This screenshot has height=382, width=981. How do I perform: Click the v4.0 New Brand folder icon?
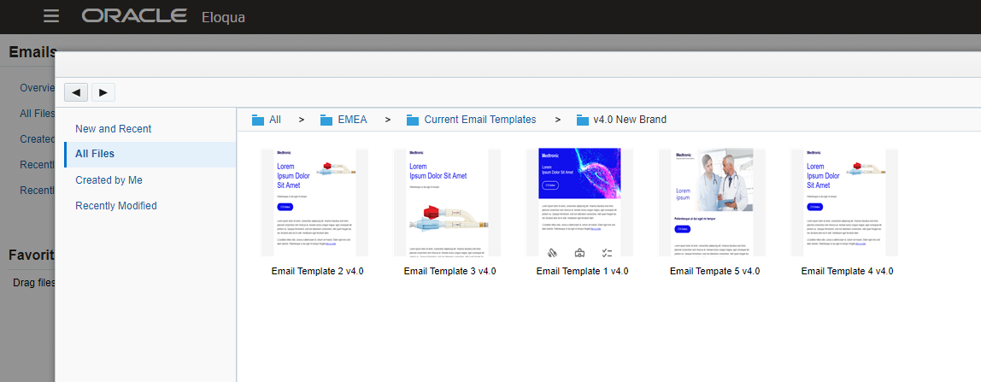pos(583,120)
